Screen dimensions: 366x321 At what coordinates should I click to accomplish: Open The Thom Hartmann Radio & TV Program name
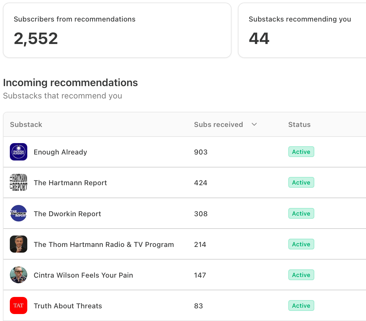(104, 244)
